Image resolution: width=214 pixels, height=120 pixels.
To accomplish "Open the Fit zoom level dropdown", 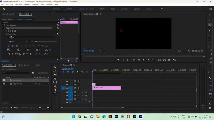I will [x=102, y=51].
